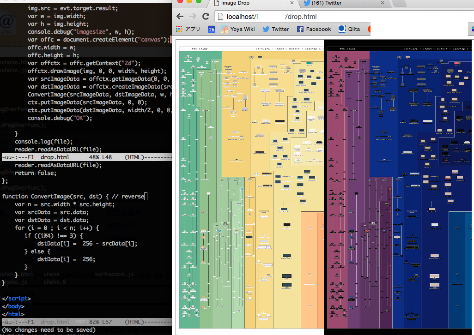Image resolution: width=474 pixels, height=335 pixels.
Task: Click the "var srcImageData" line
Action: (99, 79)
